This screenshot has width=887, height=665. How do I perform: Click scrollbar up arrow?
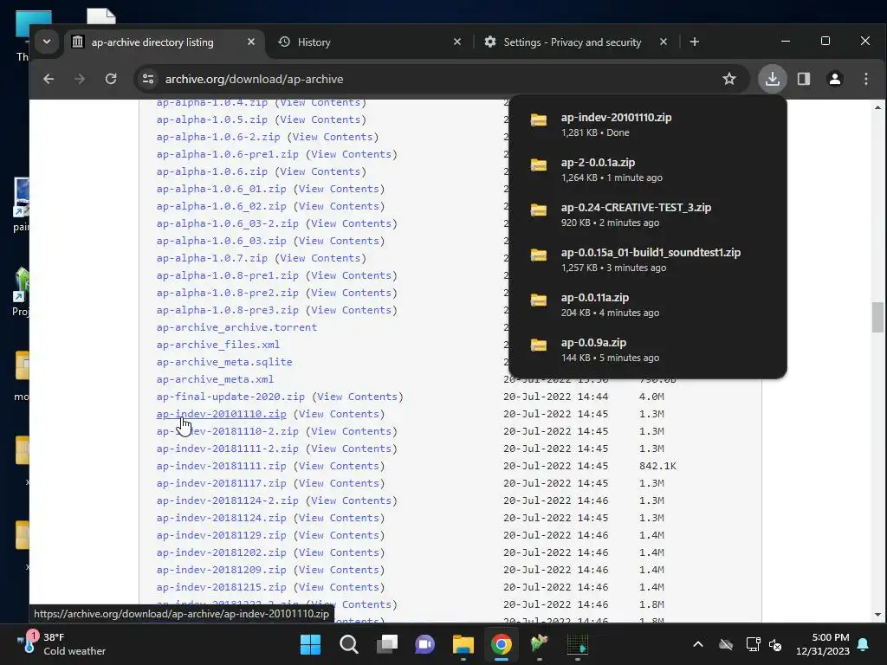(x=877, y=107)
